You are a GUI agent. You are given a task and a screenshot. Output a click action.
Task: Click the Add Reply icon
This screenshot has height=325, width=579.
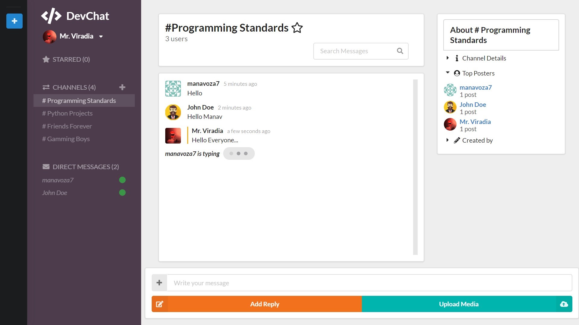159,304
